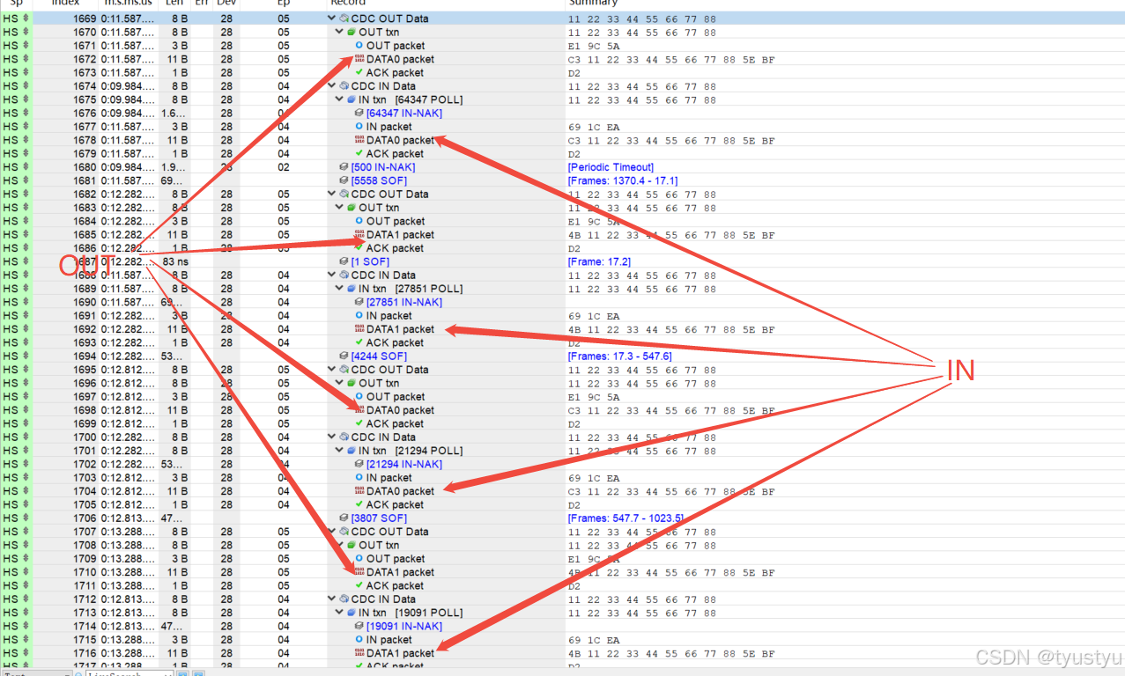This screenshot has width=1125, height=676.
Task: Select summary [Frame: 17.2]
Action: (x=599, y=261)
